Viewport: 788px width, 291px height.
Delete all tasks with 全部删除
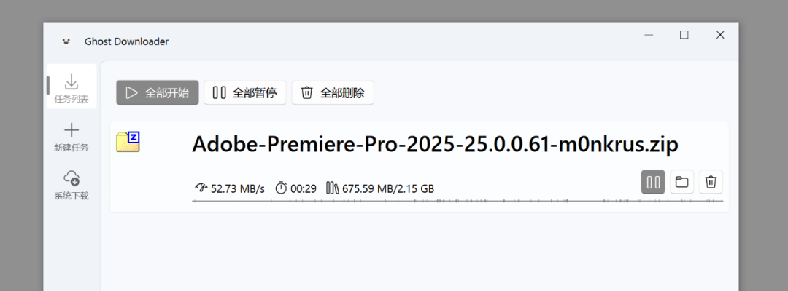click(332, 92)
